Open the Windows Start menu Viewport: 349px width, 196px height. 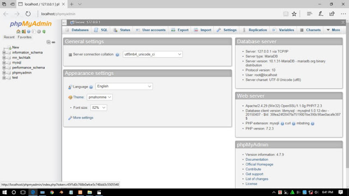4,192
